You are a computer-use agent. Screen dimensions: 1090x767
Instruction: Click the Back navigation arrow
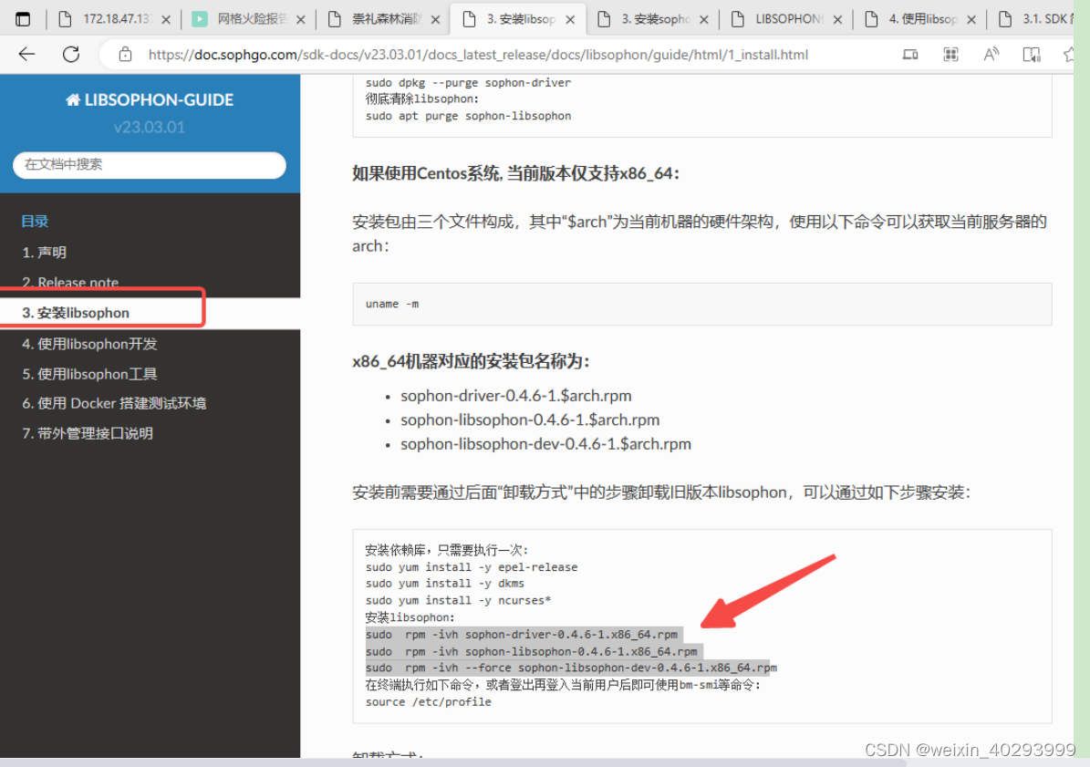pos(26,54)
